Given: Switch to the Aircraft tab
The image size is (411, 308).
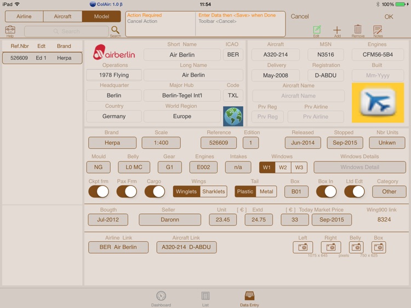Looking at the screenshot, I should pos(62,16).
